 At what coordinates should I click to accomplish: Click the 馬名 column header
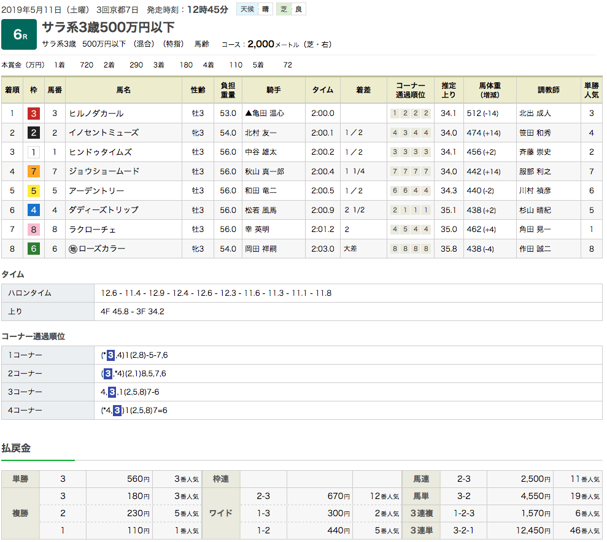(123, 90)
